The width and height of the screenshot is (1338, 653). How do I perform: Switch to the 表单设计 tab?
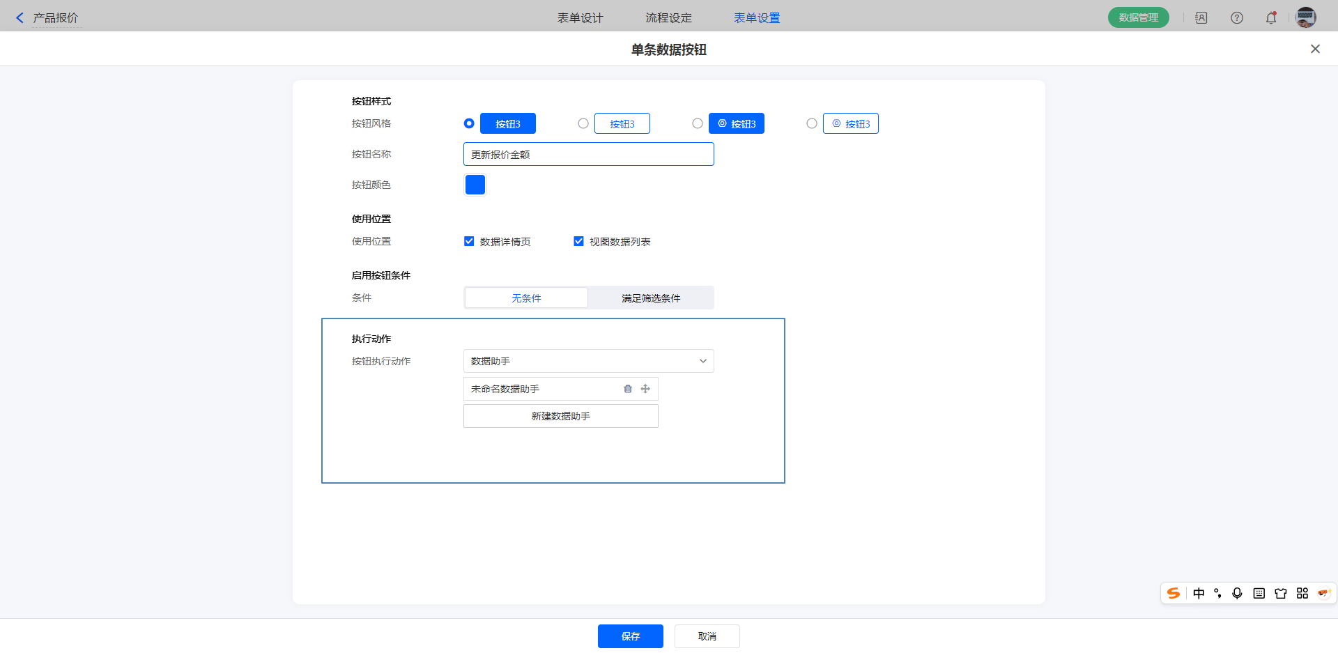(580, 18)
